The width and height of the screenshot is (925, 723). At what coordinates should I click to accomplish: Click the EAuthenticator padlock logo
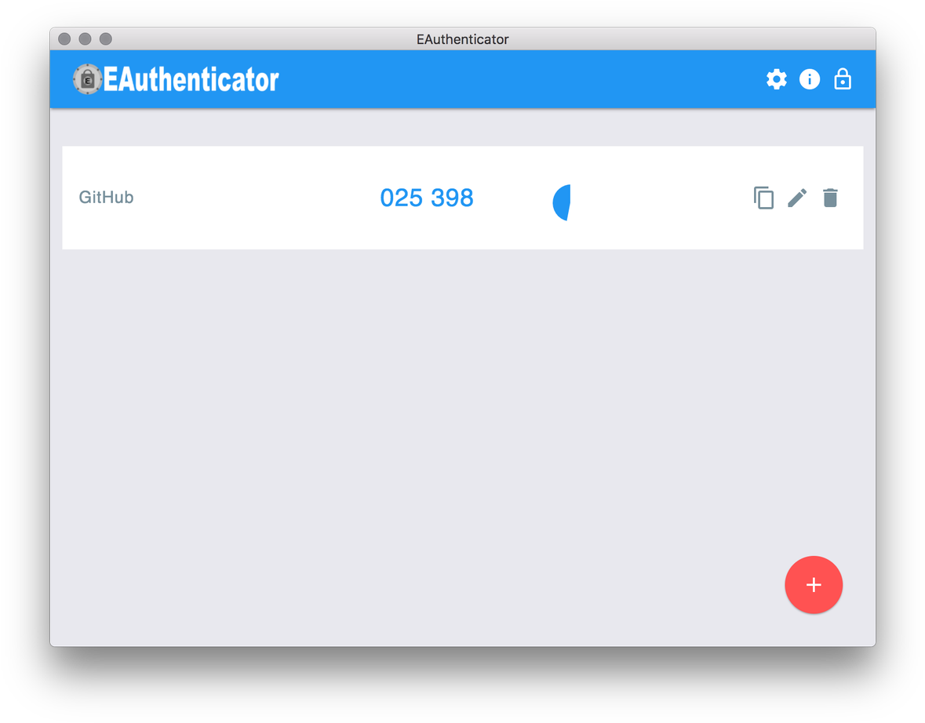[87, 79]
